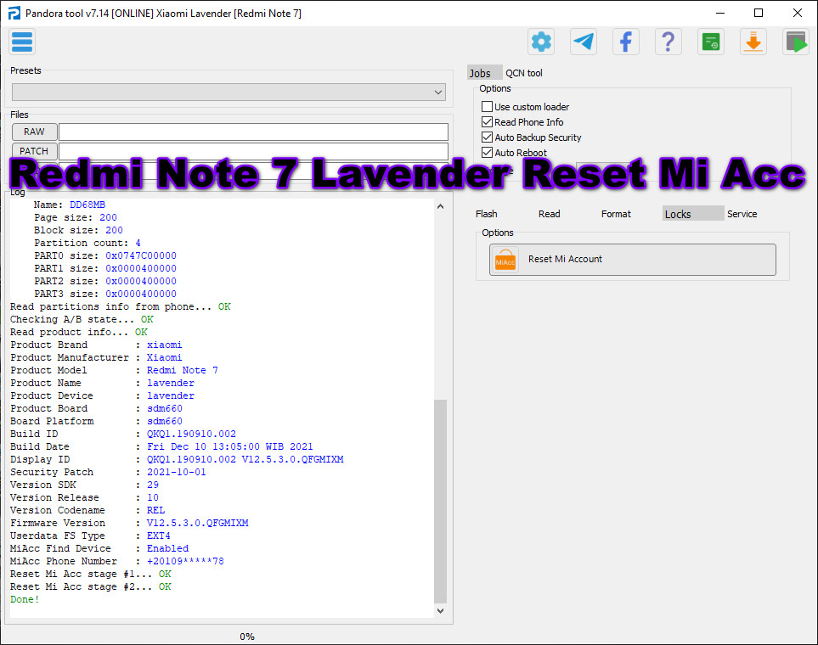Click 'Reset Mi Acc stage #1... OK' line
The height and width of the screenshot is (645, 818).
91,574
